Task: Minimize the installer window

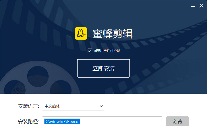Action: point(193,6)
